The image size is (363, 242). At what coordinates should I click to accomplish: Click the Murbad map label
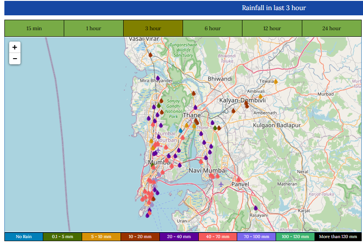(325, 94)
